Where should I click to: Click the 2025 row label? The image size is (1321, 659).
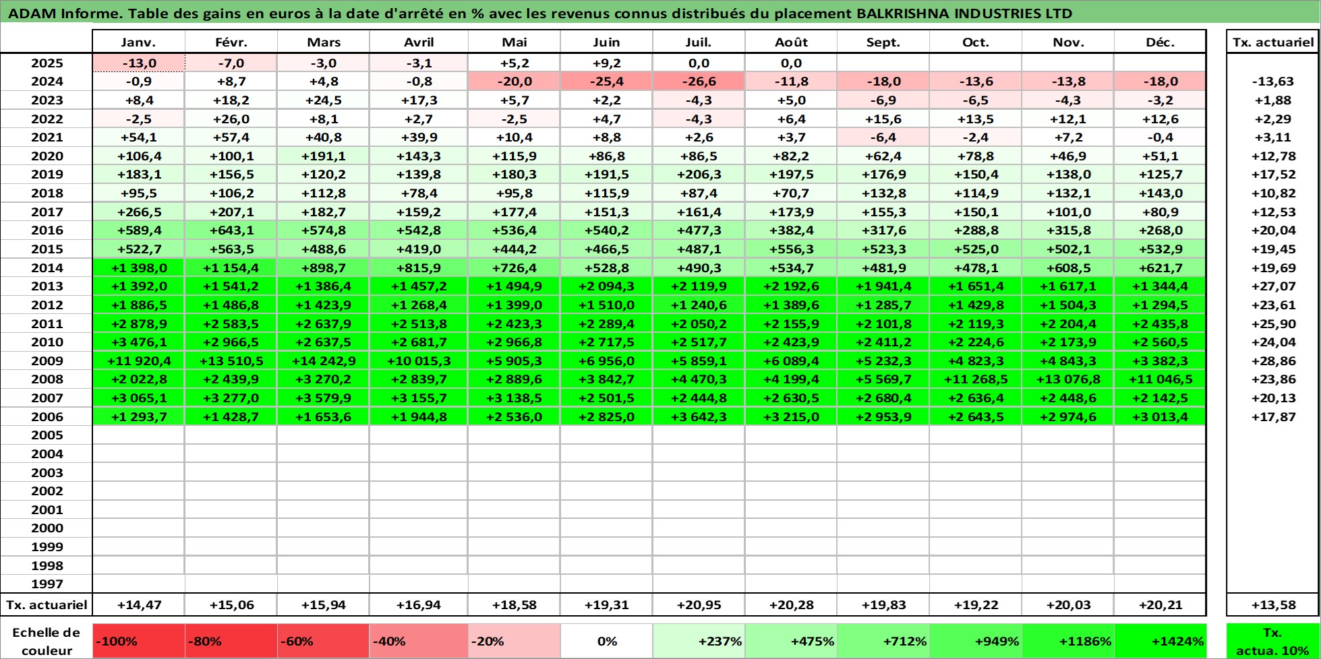coord(47,63)
